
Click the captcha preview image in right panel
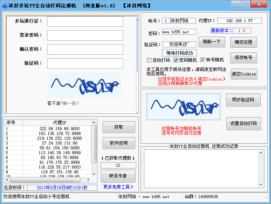(x=183, y=107)
